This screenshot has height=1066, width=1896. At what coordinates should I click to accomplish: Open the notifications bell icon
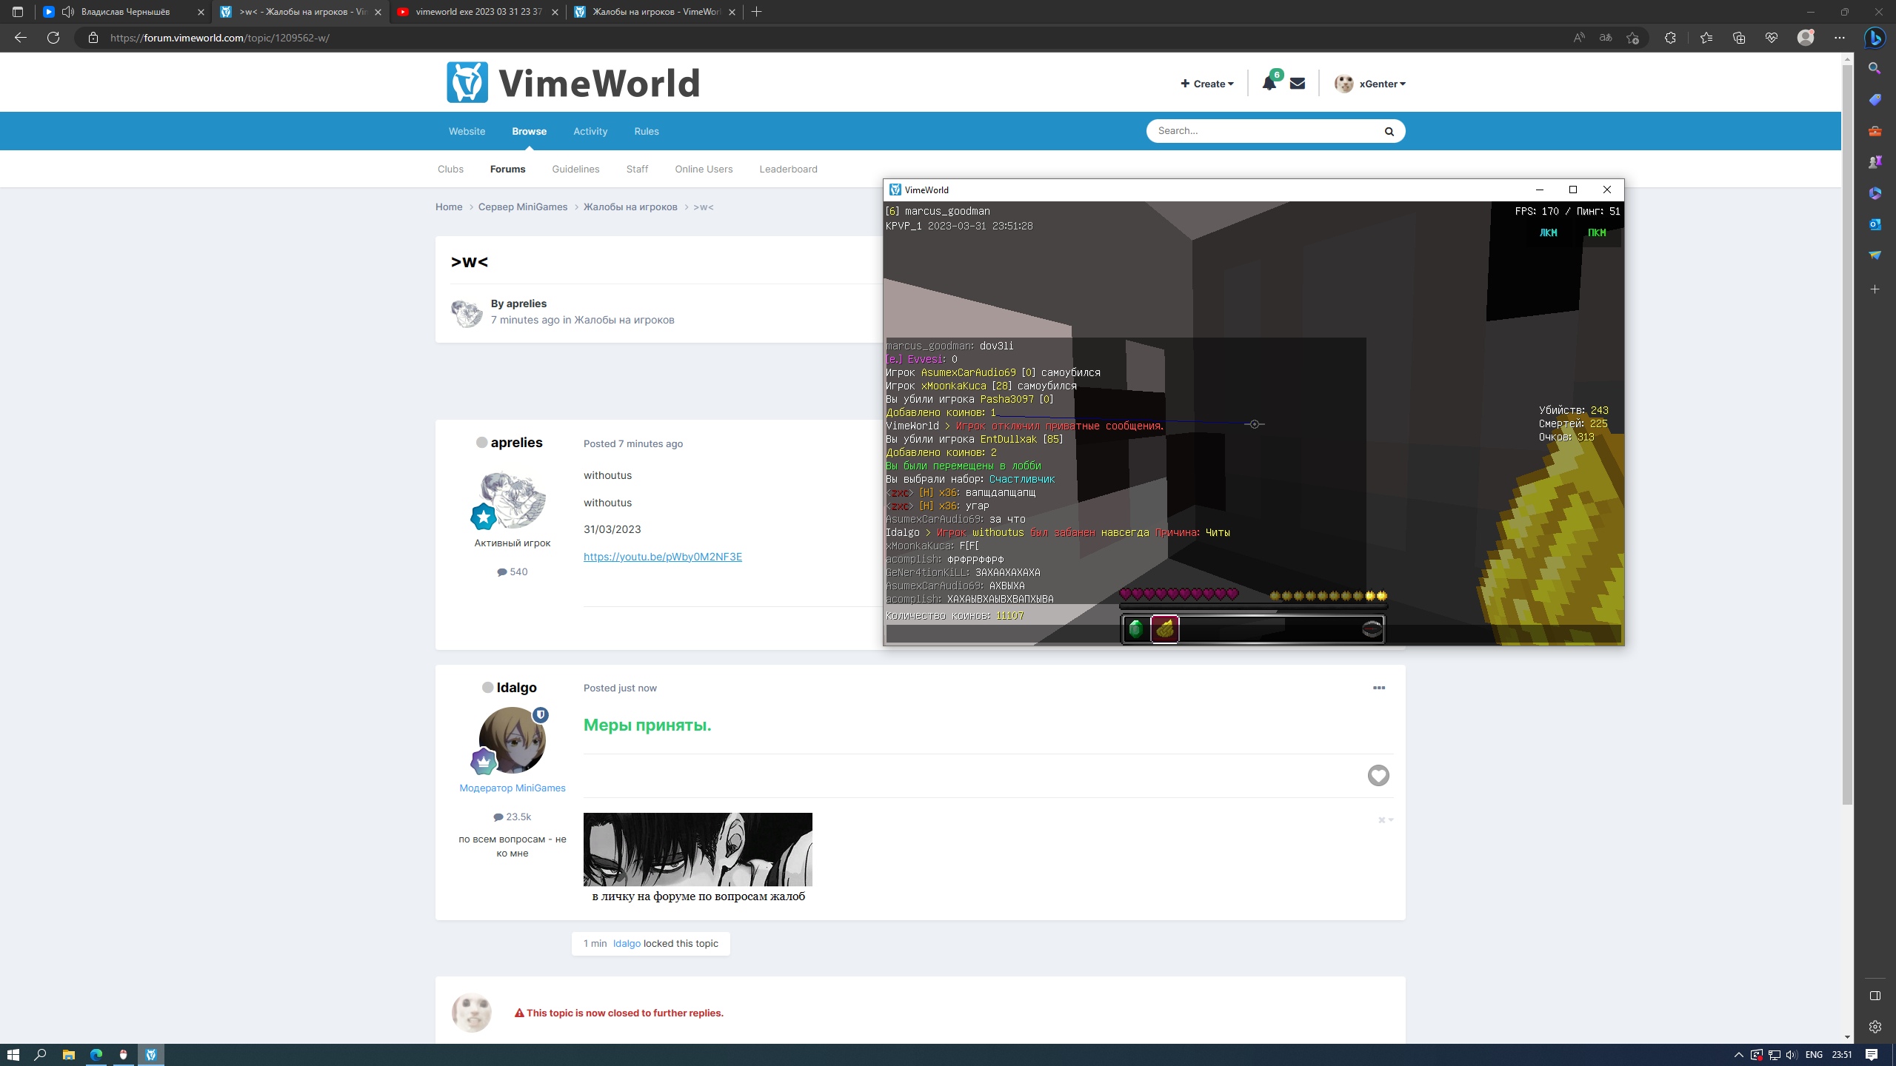pyautogui.click(x=1269, y=84)
